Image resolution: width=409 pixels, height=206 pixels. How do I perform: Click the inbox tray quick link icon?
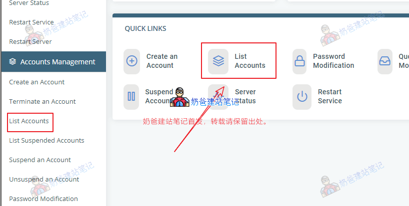[384, 61]
